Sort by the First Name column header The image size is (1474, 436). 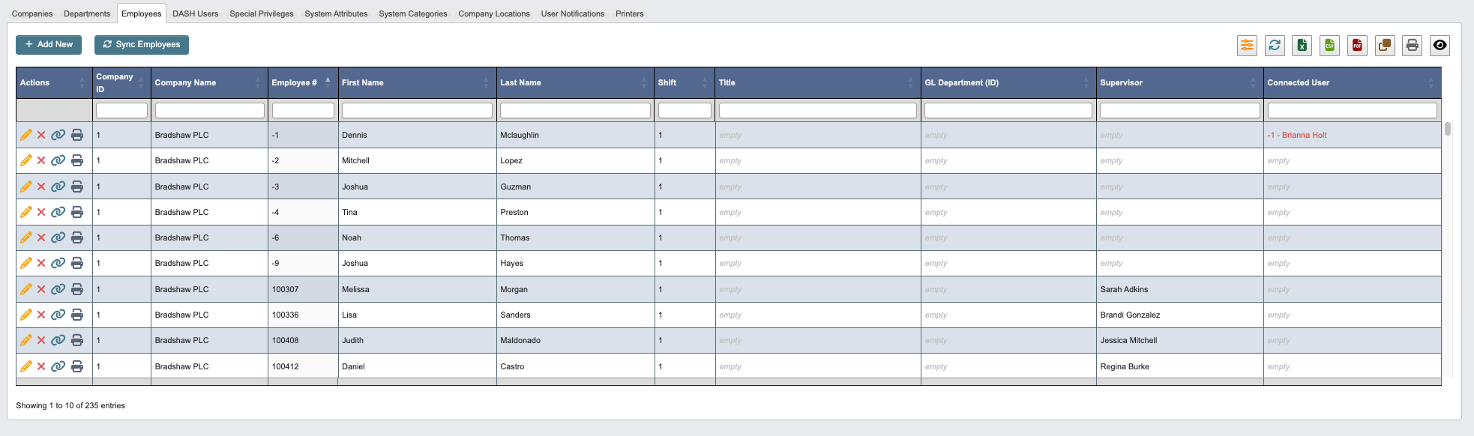[417, 82]
